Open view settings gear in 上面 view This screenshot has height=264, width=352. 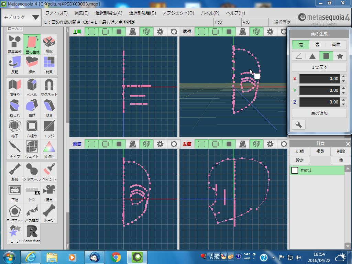pos(160,32)
